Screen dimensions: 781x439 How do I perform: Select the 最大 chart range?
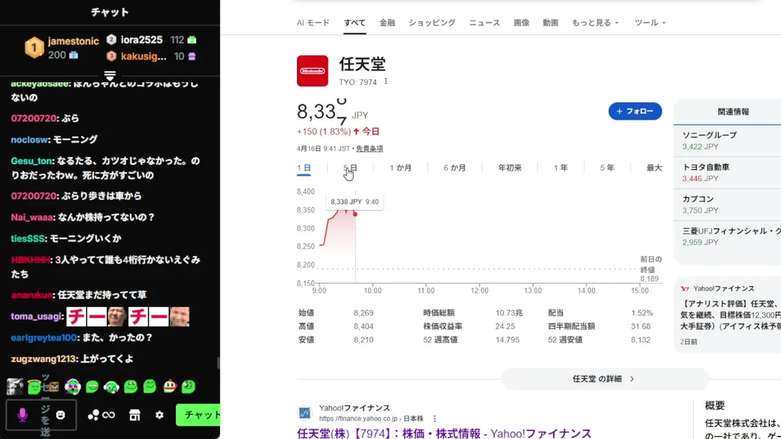click(654, 168)
